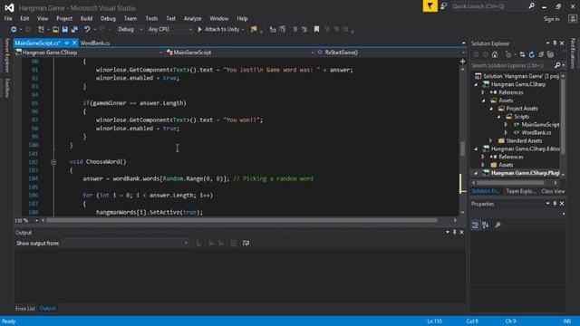The width and height of the screenshot is (580, 326).
Task: Pin the MainGameScript.cs tab
Action: click(66, 43)
